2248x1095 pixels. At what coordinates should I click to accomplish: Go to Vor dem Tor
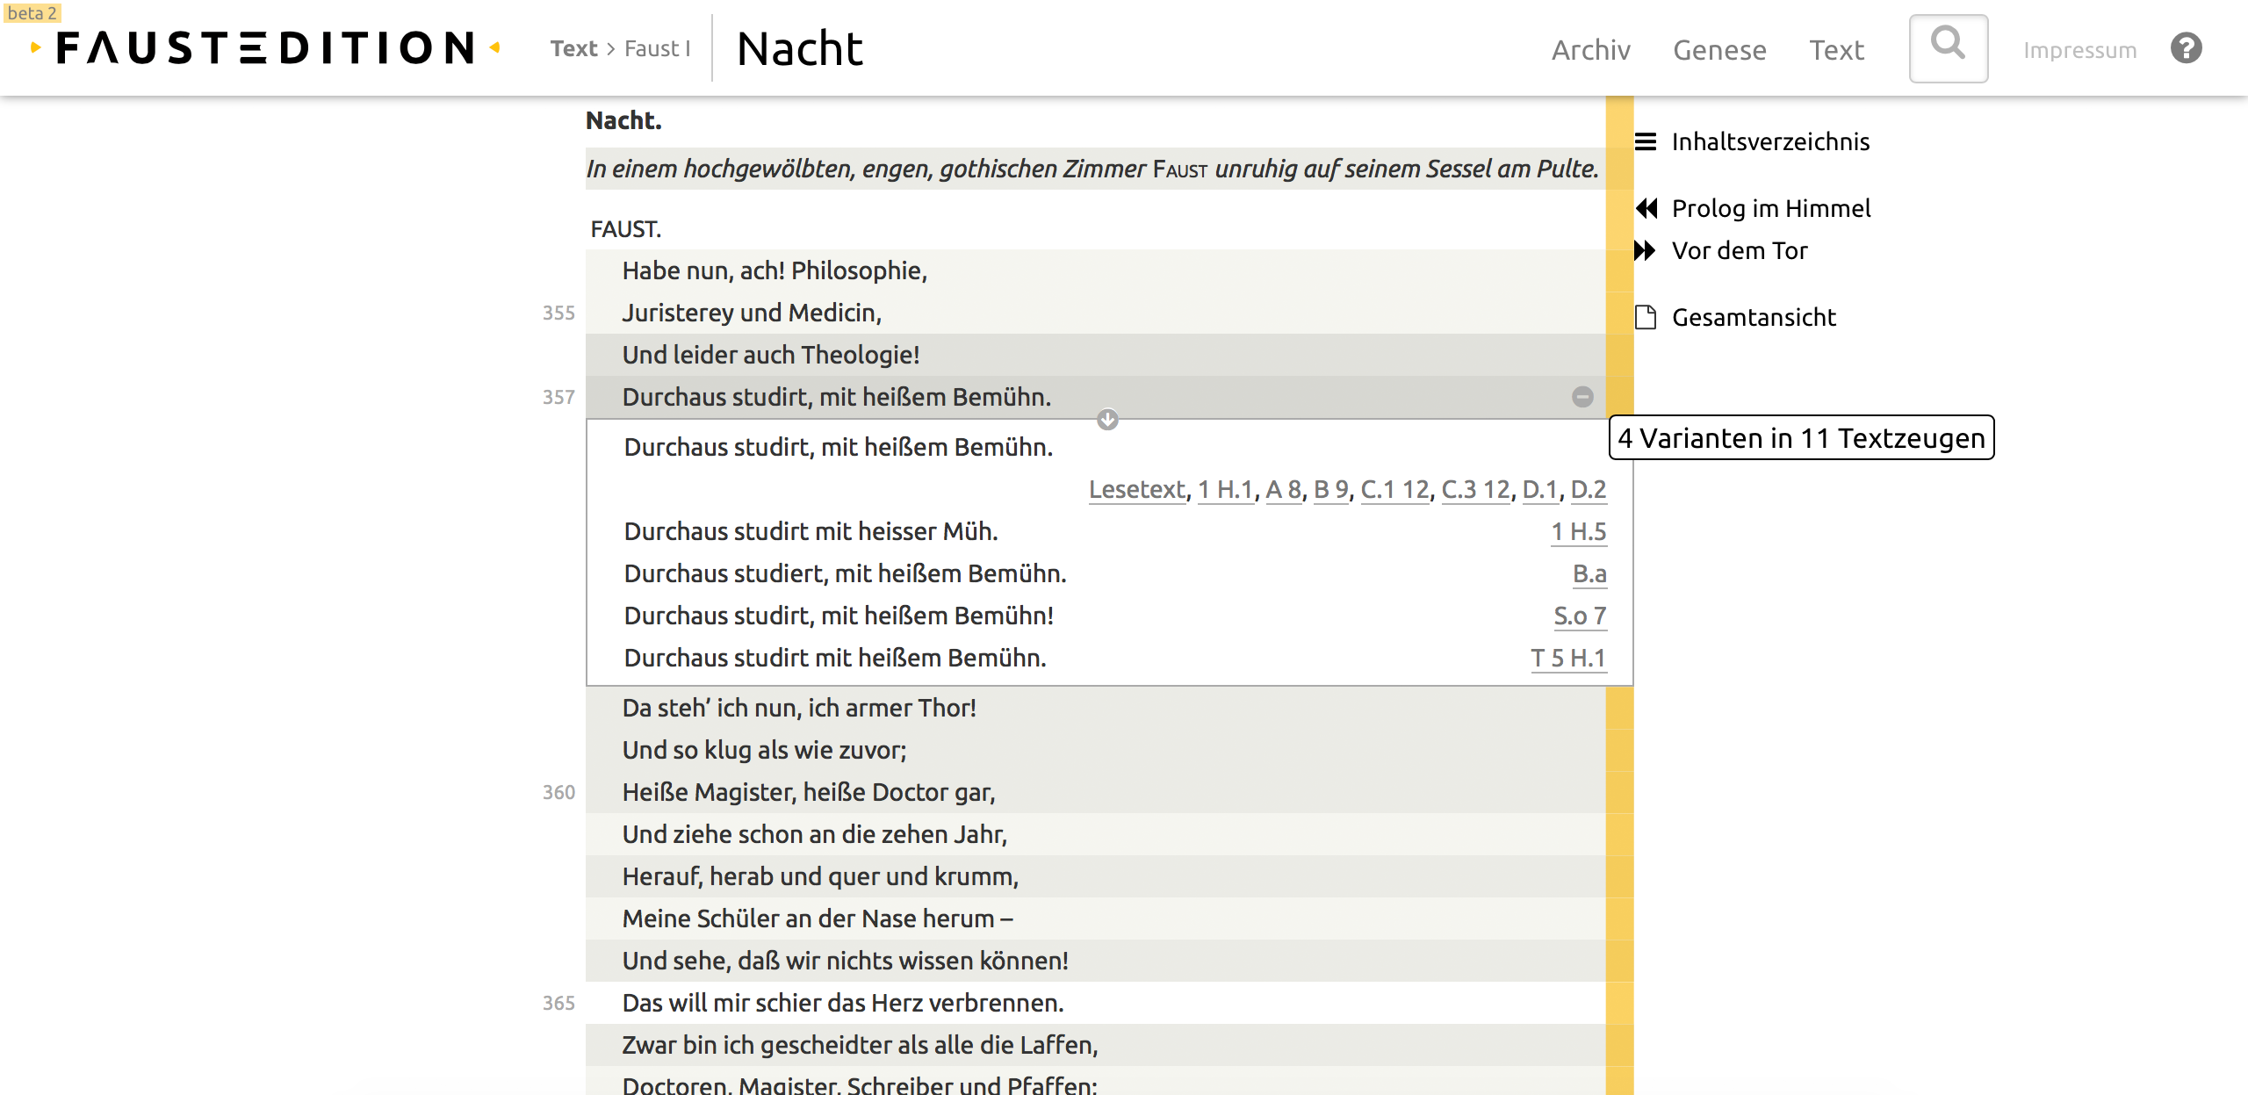tap(1740, 250)
